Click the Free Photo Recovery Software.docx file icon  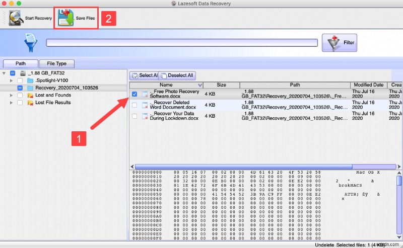145,94
